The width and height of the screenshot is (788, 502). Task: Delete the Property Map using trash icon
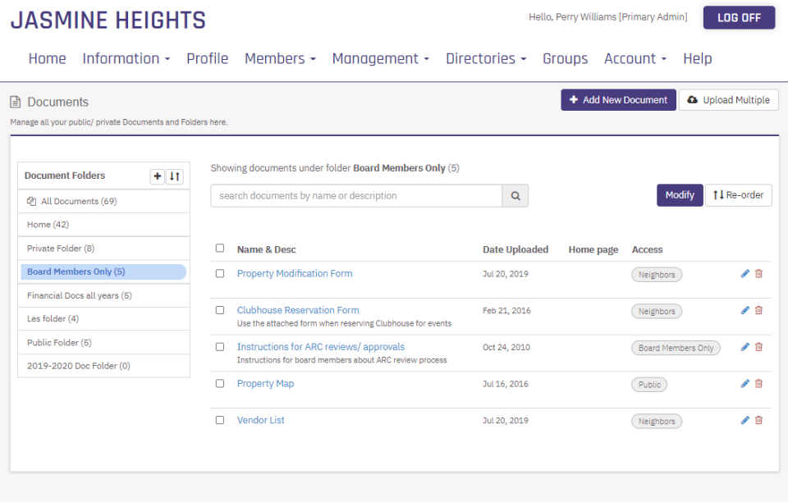(758, 384)
